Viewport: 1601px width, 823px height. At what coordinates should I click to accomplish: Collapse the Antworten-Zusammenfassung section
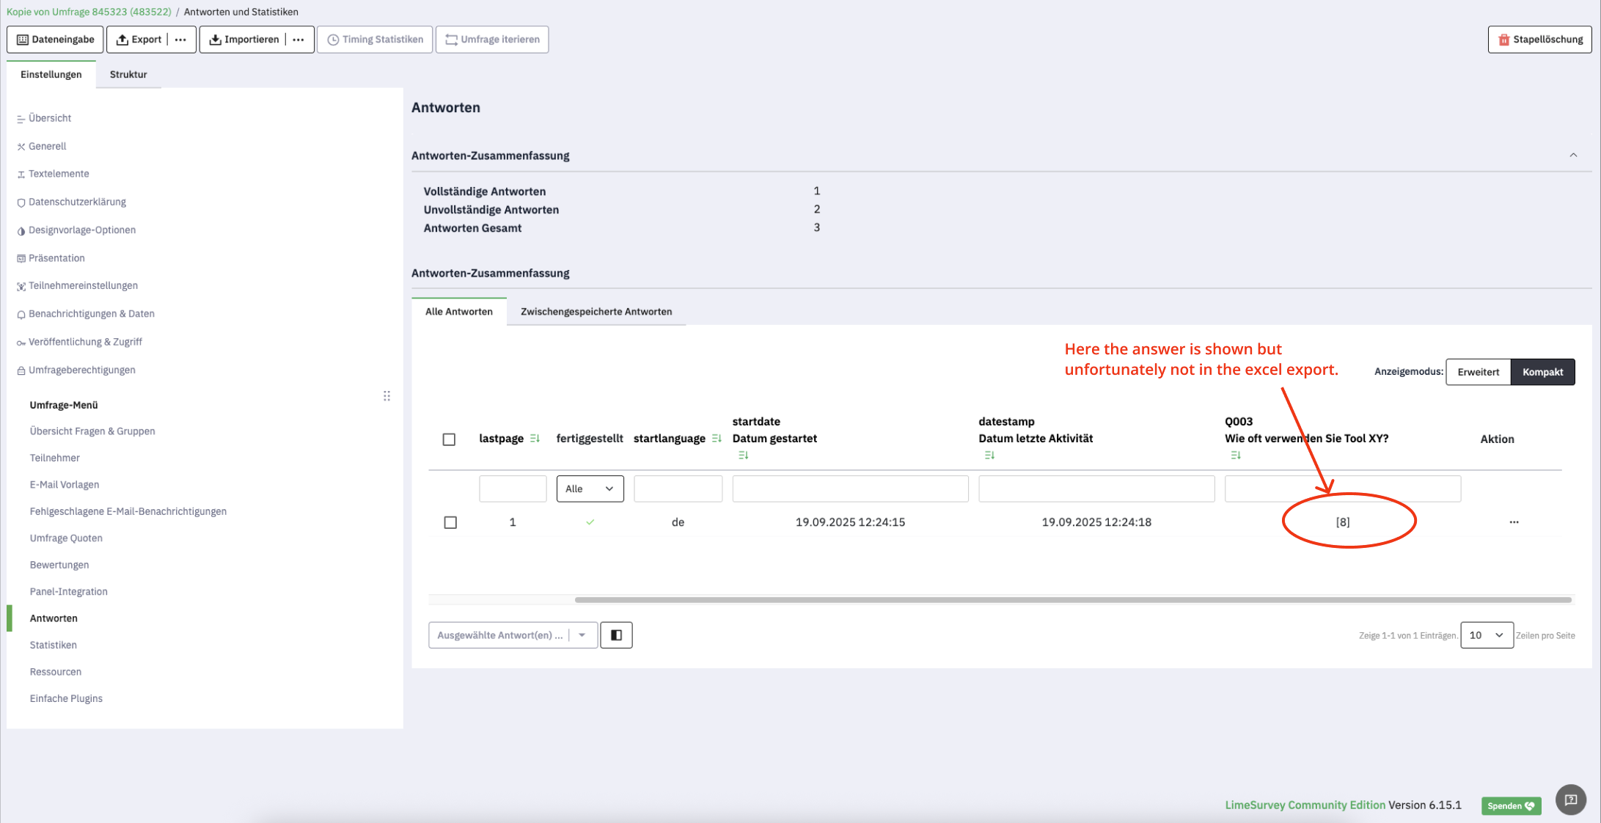(x=1572, y=156)
